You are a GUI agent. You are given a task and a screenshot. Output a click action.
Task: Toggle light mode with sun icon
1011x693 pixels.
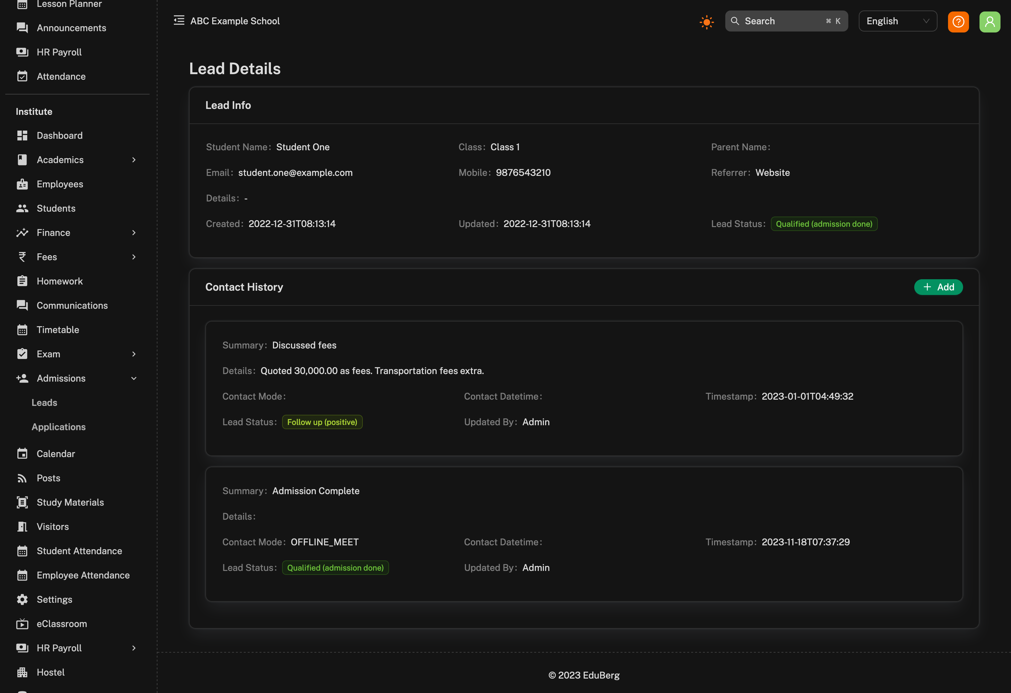(x=707, y=22)
